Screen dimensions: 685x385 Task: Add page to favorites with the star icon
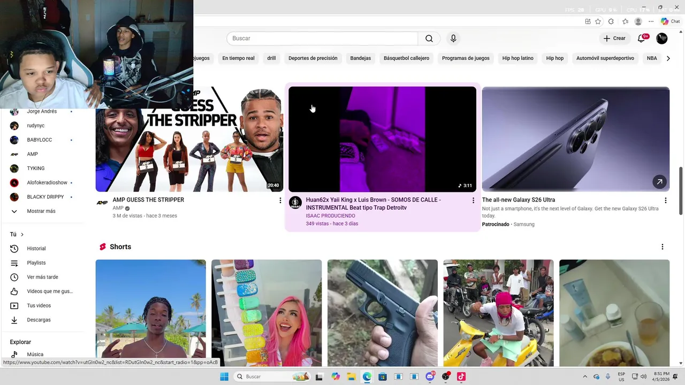pos(598,21)
